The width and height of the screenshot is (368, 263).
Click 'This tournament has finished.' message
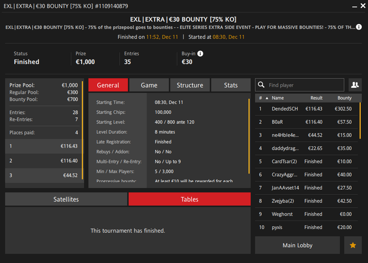(x=128, y=230)
